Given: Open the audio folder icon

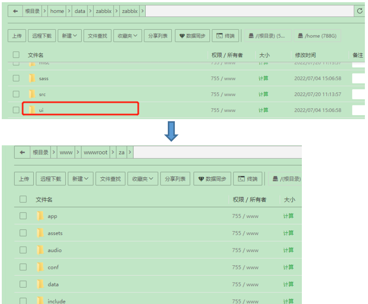Looking at the screenshot, I should tap(40, 250).
